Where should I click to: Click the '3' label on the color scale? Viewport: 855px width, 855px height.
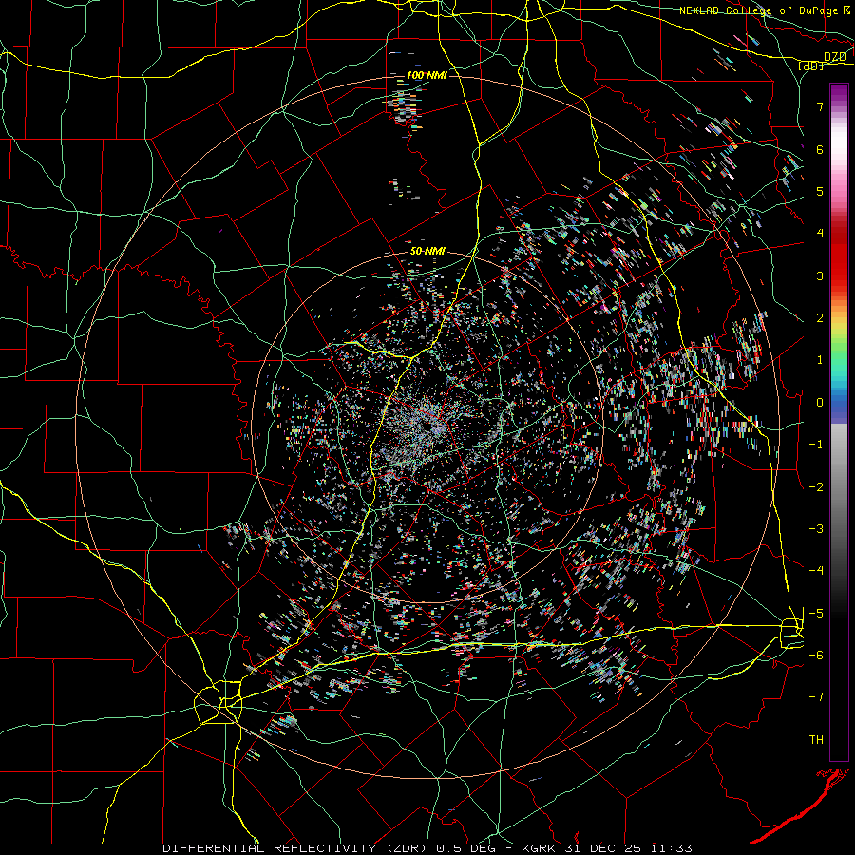coord(820,275)
